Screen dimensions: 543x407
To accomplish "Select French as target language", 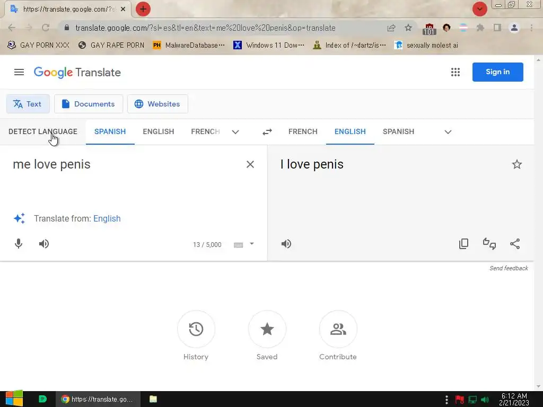I will (x=303, y=131).
